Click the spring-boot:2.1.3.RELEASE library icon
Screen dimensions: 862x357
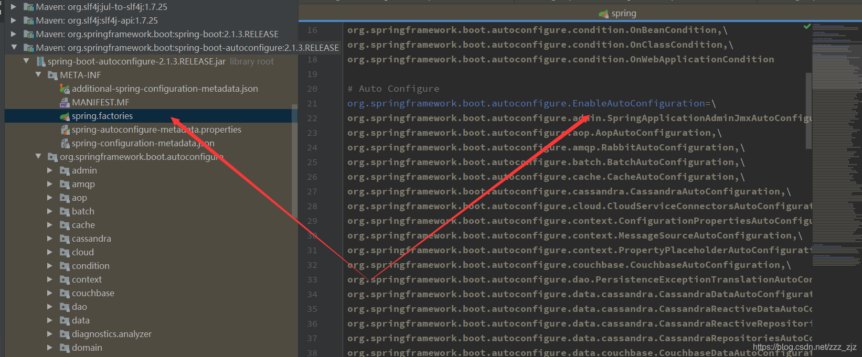click(x=28, y=34)
